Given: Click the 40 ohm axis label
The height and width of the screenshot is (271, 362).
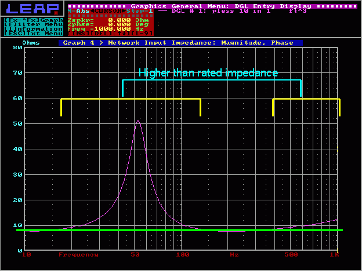Looking at the screenshot, I should coord(18,149).
